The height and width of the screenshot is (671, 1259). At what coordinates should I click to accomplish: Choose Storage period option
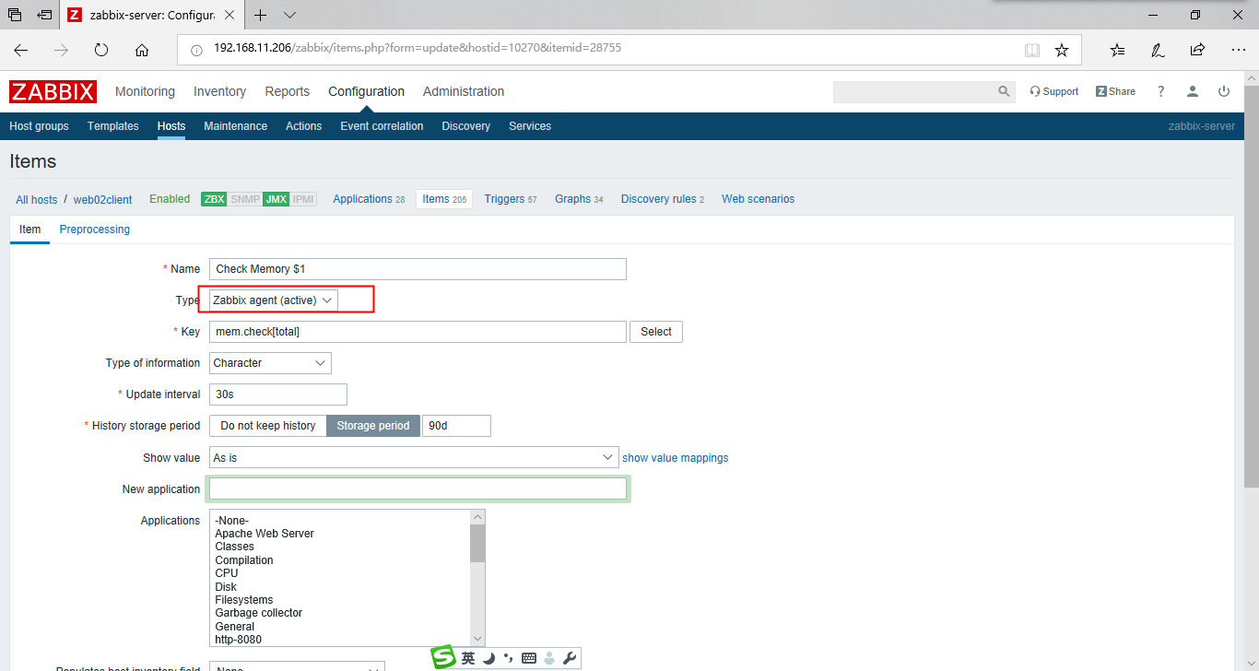tap(373, 426)
